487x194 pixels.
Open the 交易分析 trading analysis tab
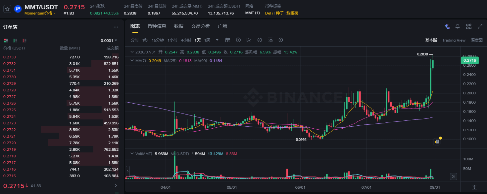[x=201, y=26]
